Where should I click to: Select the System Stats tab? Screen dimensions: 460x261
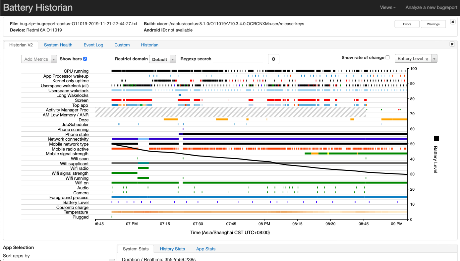135,249
